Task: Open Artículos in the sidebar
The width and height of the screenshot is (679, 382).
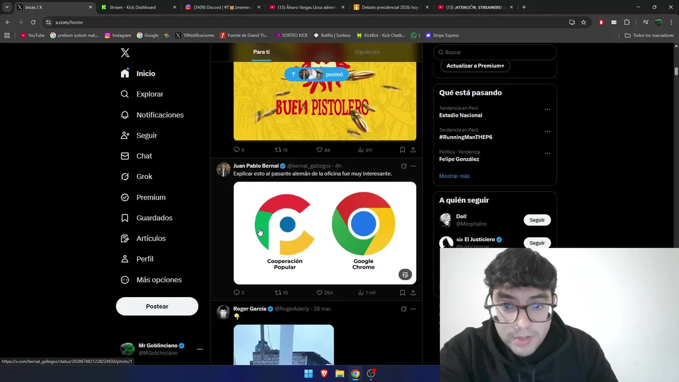Action: [143, 238]
